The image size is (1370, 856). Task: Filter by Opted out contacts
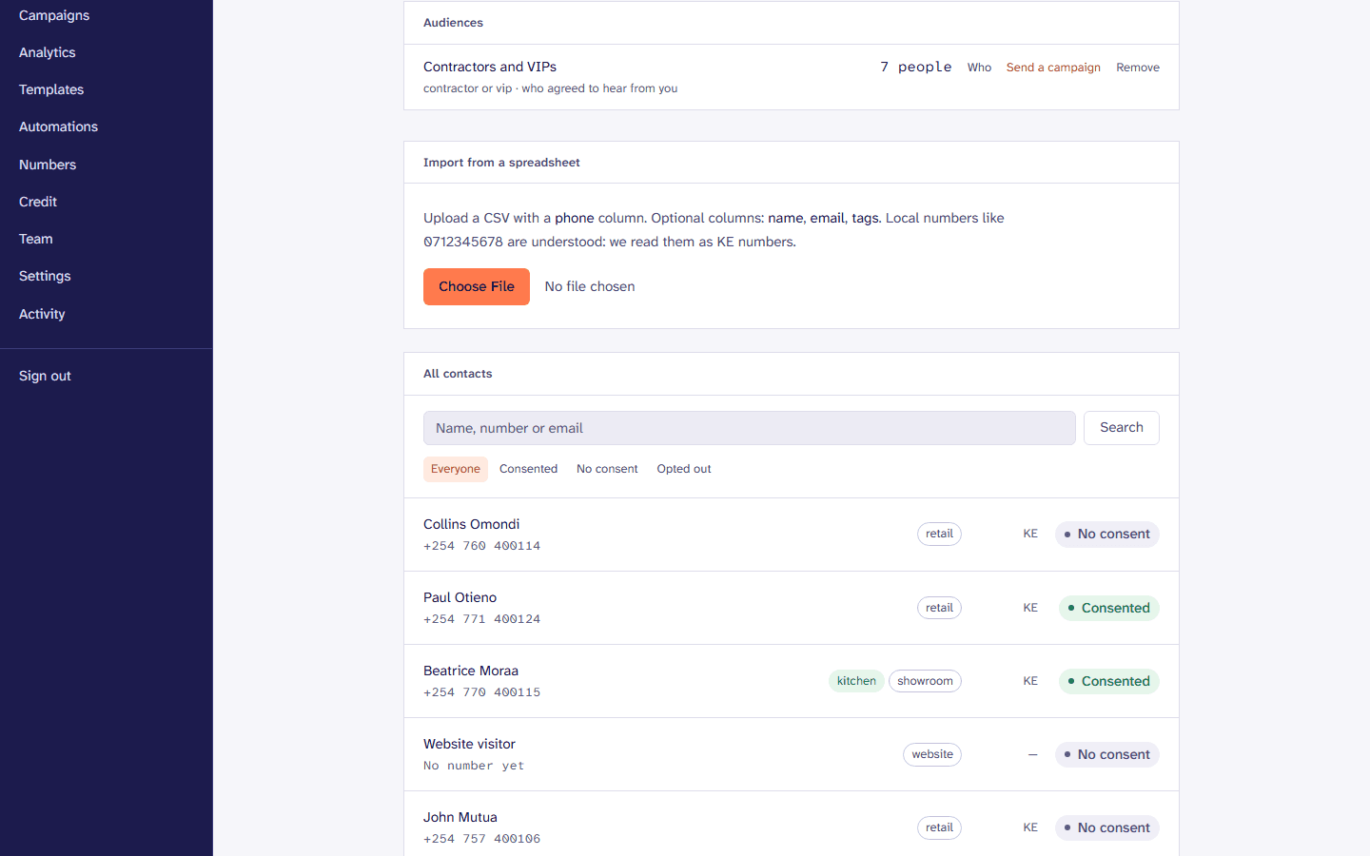coord(684,469)
